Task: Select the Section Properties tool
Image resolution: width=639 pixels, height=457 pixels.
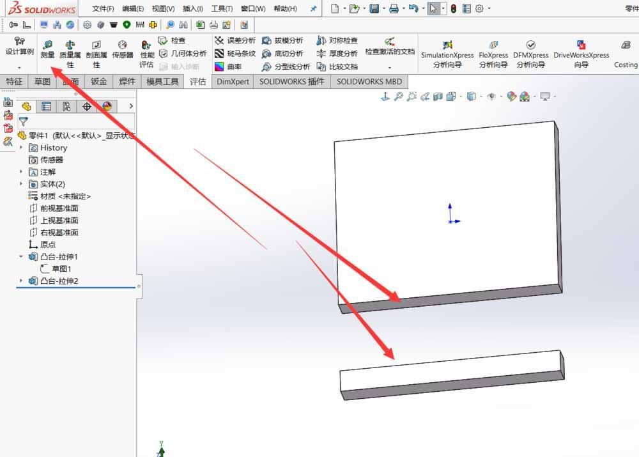Action: (96, 48)
